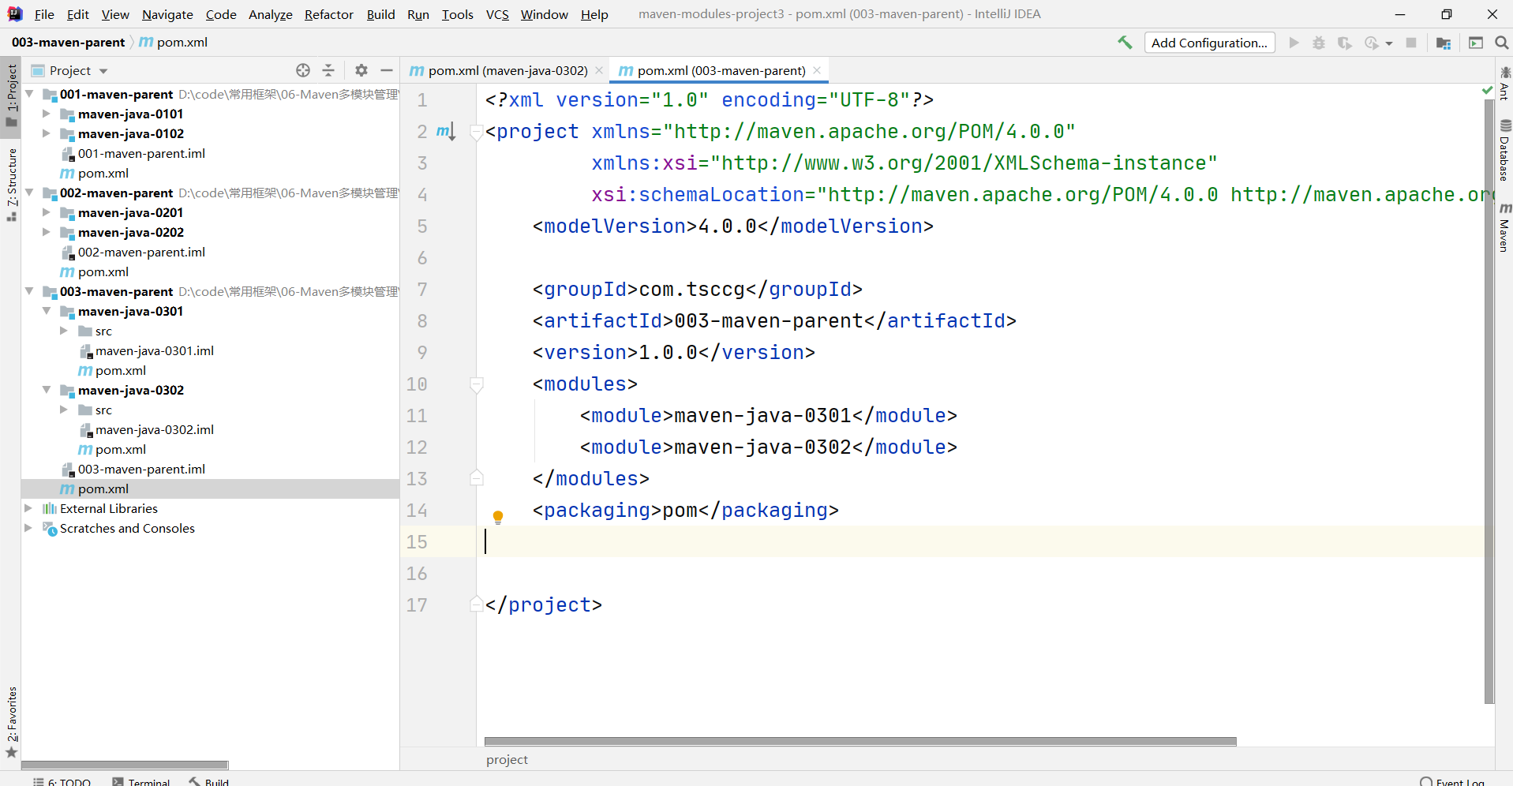Click the editor horizontal scrollbar
The height and width of the screenshot is (786, 1513).
pos(860,741)
